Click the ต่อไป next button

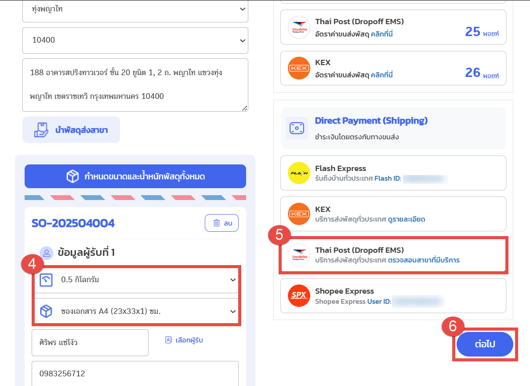click(485, 344)
